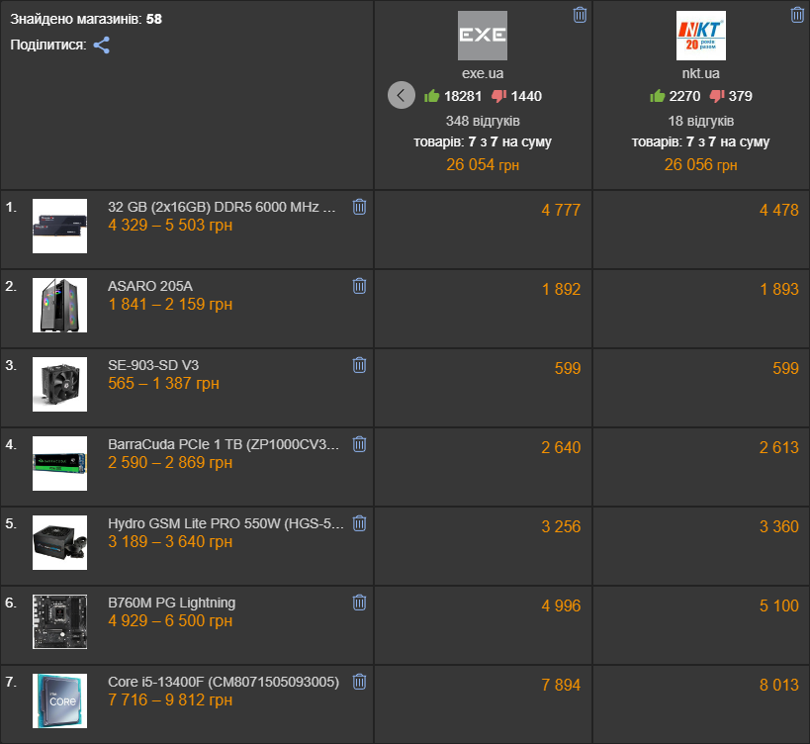Open the Hydro GSM Lite PRO 550W title

click(x=225, y=523)
